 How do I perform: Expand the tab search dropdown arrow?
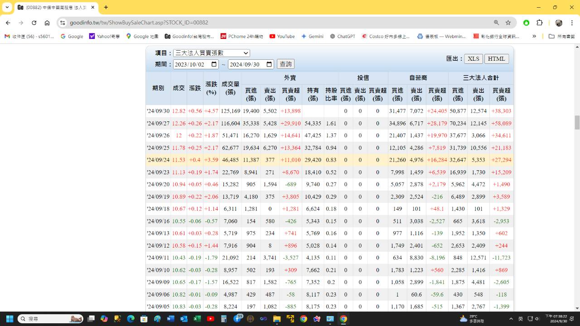coord(7,7)
